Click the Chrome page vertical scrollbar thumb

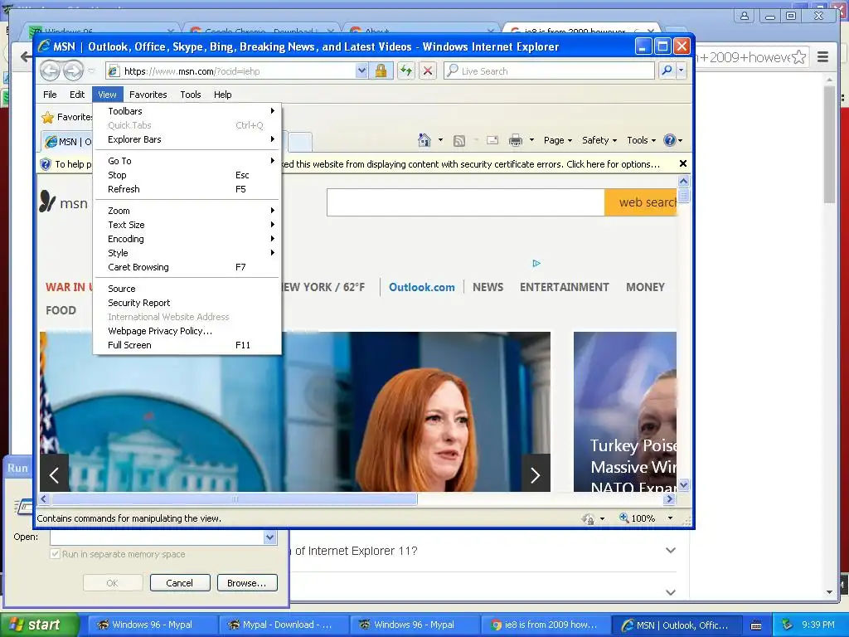[x=829, y=144]
